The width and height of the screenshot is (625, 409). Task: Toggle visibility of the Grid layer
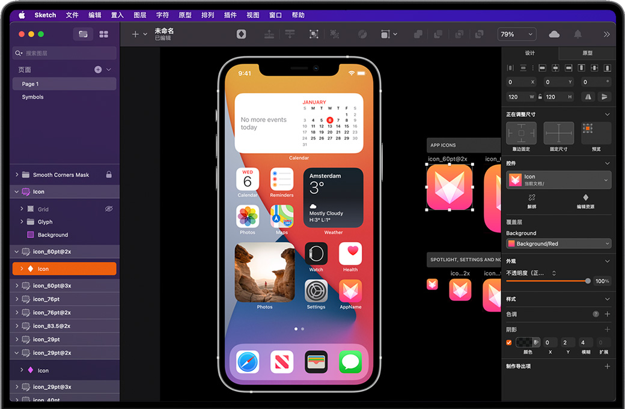click(109, 209)
